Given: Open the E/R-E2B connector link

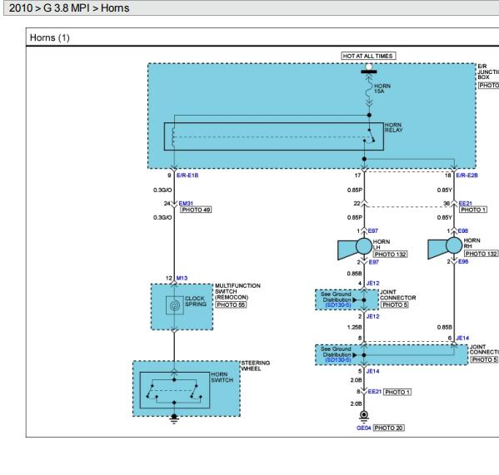Looking at the screenshot, I should click(x=467, y=176).
